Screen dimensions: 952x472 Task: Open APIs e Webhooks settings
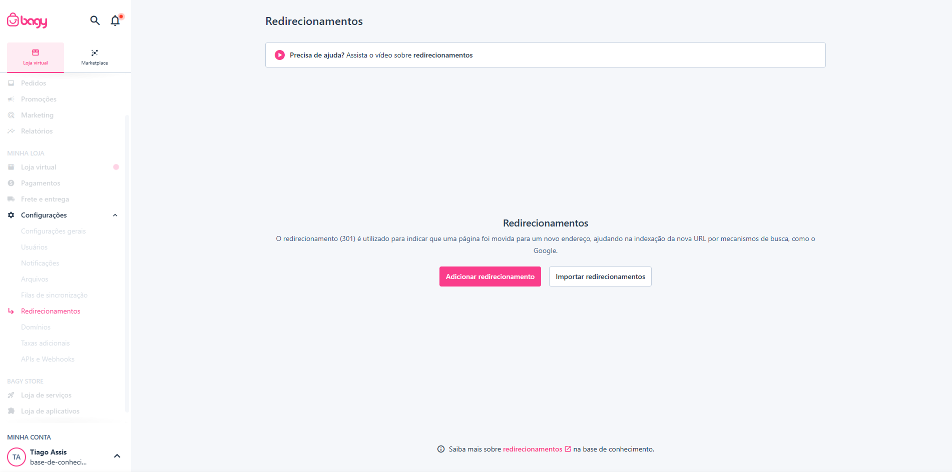pyautogui.click(x=48, y=359)
